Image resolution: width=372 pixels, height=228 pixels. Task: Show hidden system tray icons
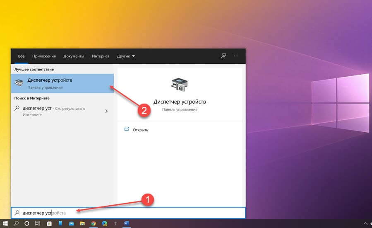(x=366, y=223)
